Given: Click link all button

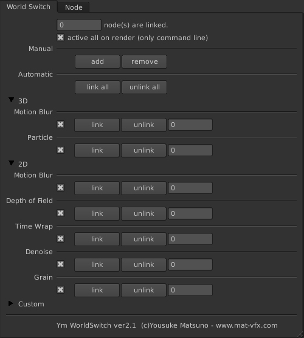Looking at the screenshot, I should [x=97, y=87].
